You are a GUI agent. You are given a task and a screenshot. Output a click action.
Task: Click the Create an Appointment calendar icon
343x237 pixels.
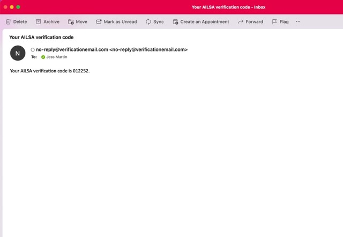[x=175, y=21]
